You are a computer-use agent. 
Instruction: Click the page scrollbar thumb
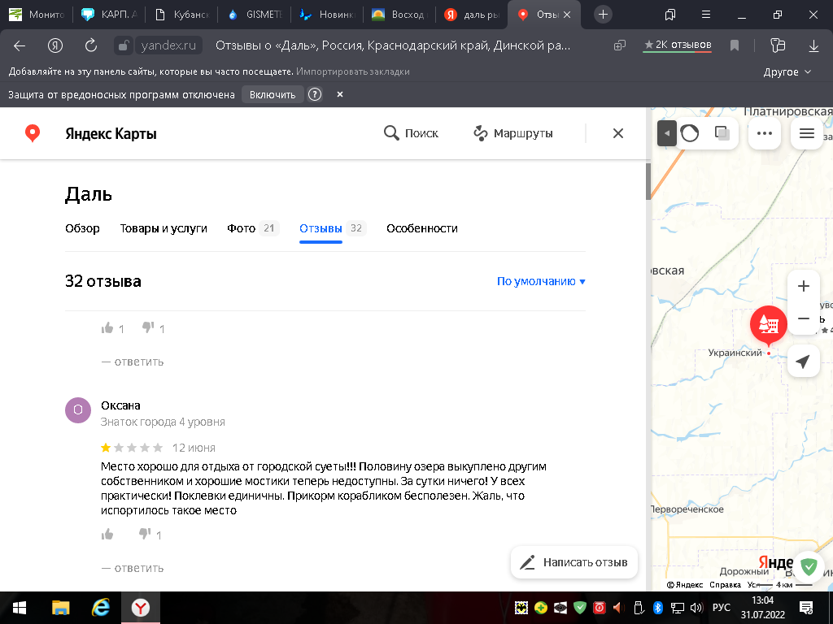point(648,182)
